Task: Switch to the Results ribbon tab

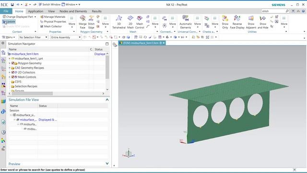Action: pyautogui.click(x=96, y=11)
